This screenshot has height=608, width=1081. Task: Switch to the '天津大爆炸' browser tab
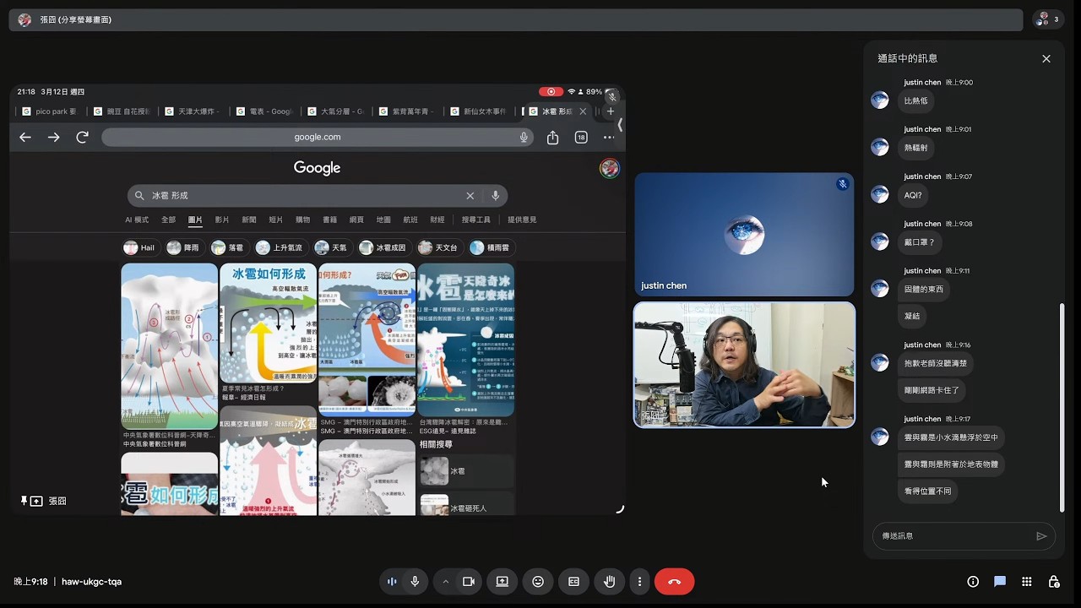193,111
